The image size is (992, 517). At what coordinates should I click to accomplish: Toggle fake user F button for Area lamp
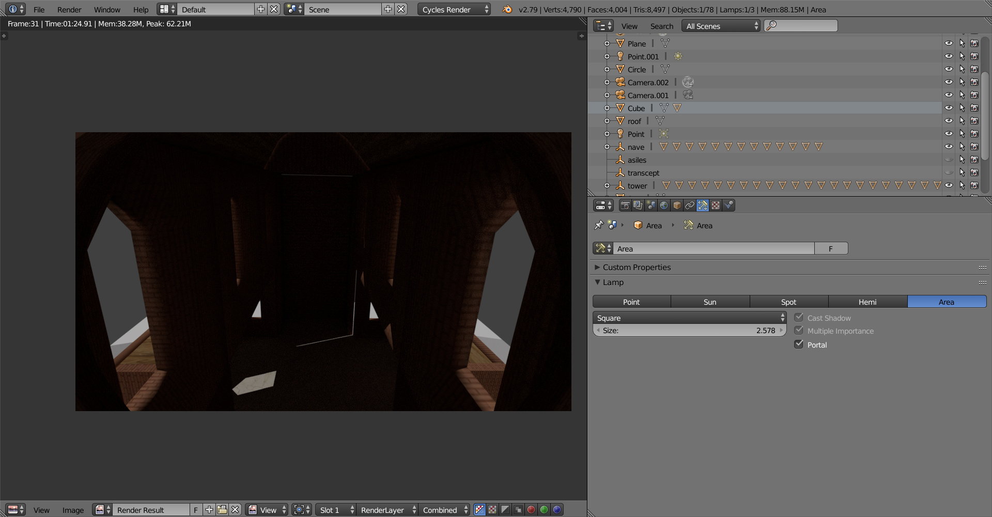pos(831,248)
